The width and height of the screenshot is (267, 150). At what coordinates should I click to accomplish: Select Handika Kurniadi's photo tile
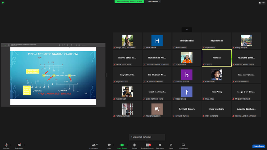coord(127,109)
